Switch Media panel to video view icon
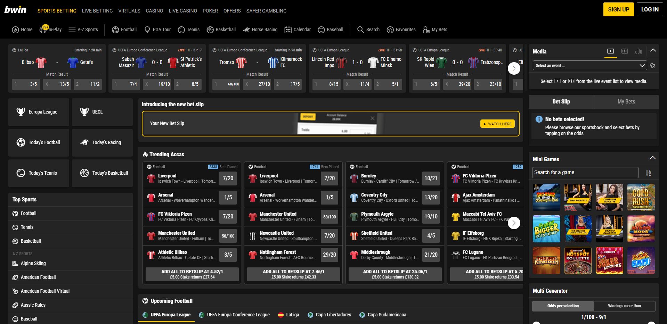Viewport: 667px width, 324px height. click(610, 51)
